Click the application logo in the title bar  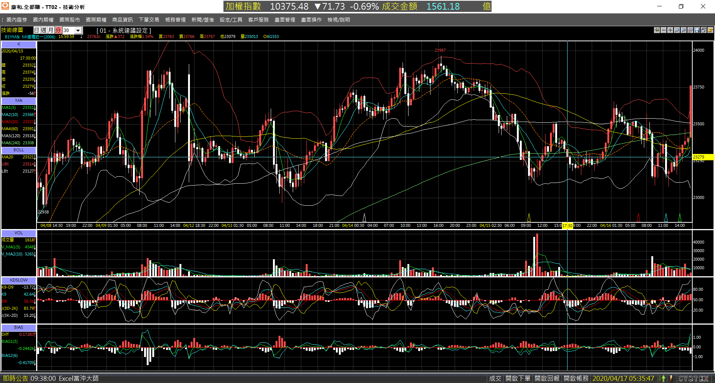point(5,6)
